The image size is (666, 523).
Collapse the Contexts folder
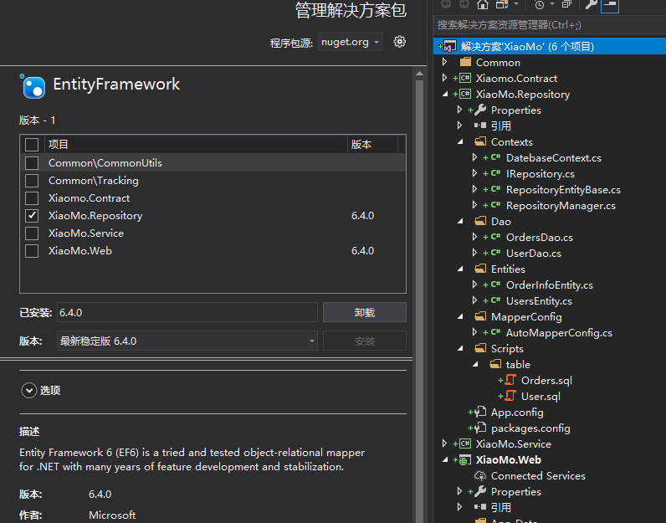[460, 141]
